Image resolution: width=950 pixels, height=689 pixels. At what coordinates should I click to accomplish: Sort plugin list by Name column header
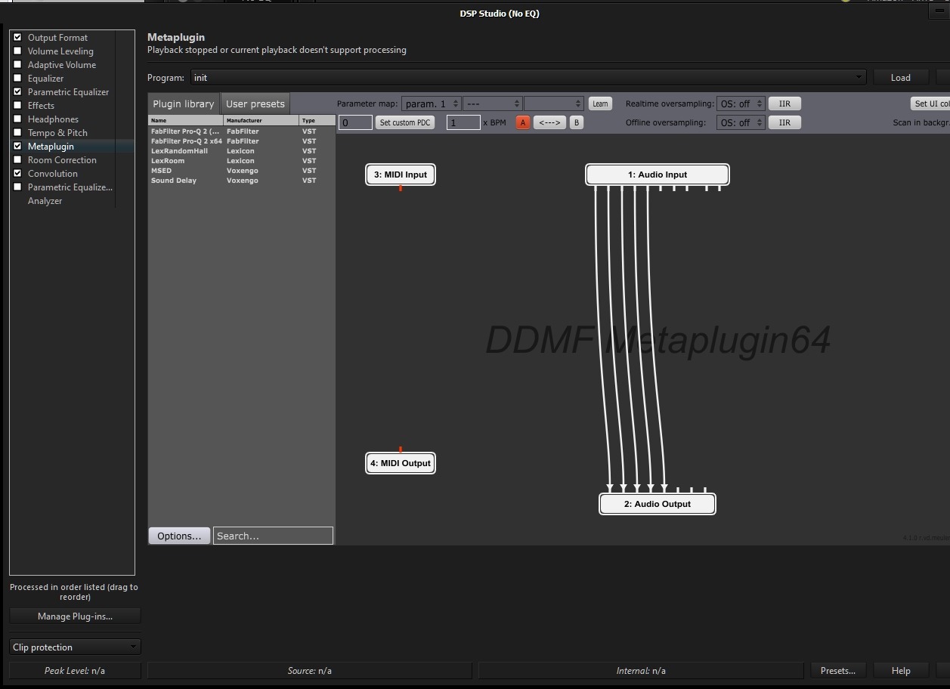click(x=186, y=120)
